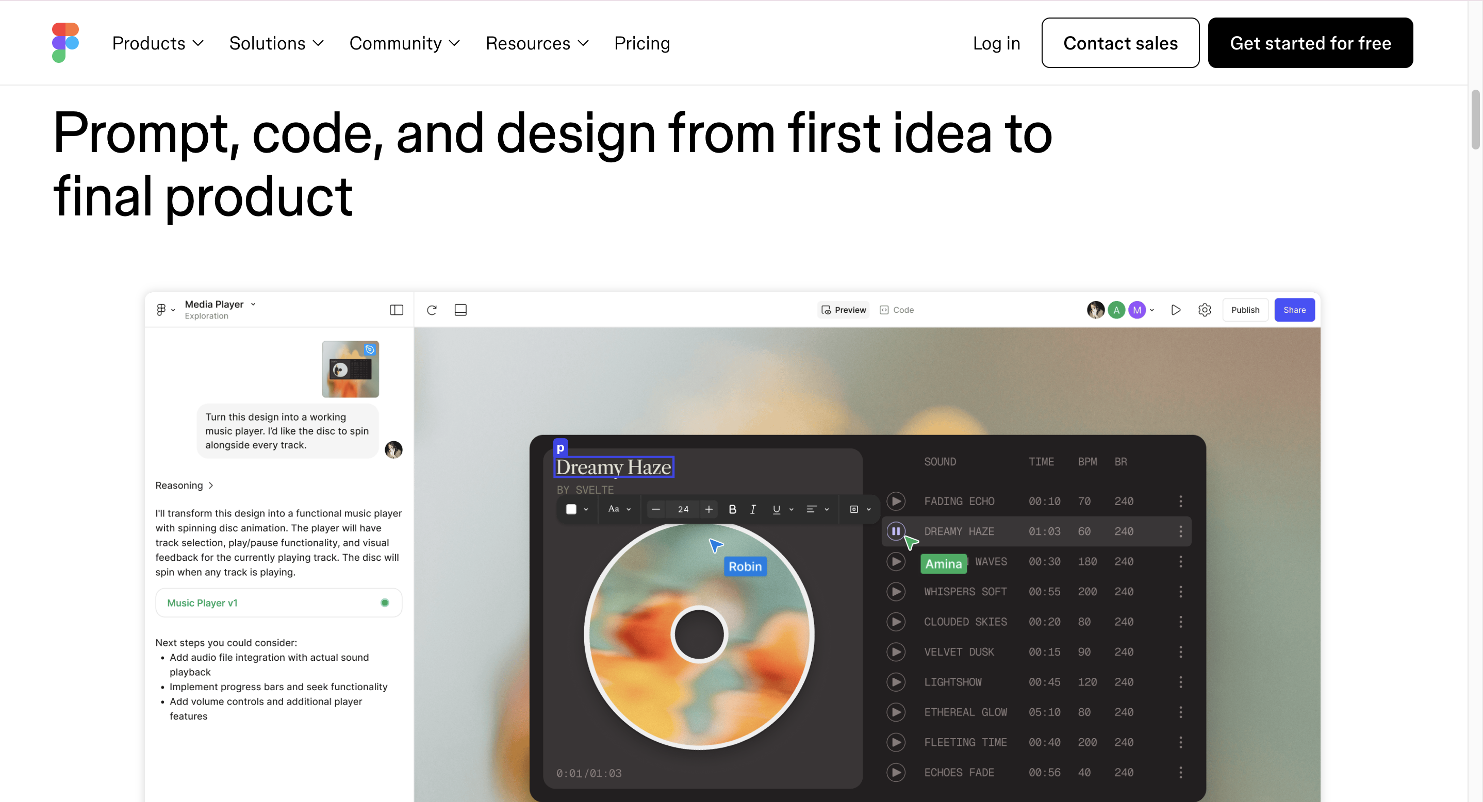Click the blue Share button
The image size is (1483, 802).
1294,310
